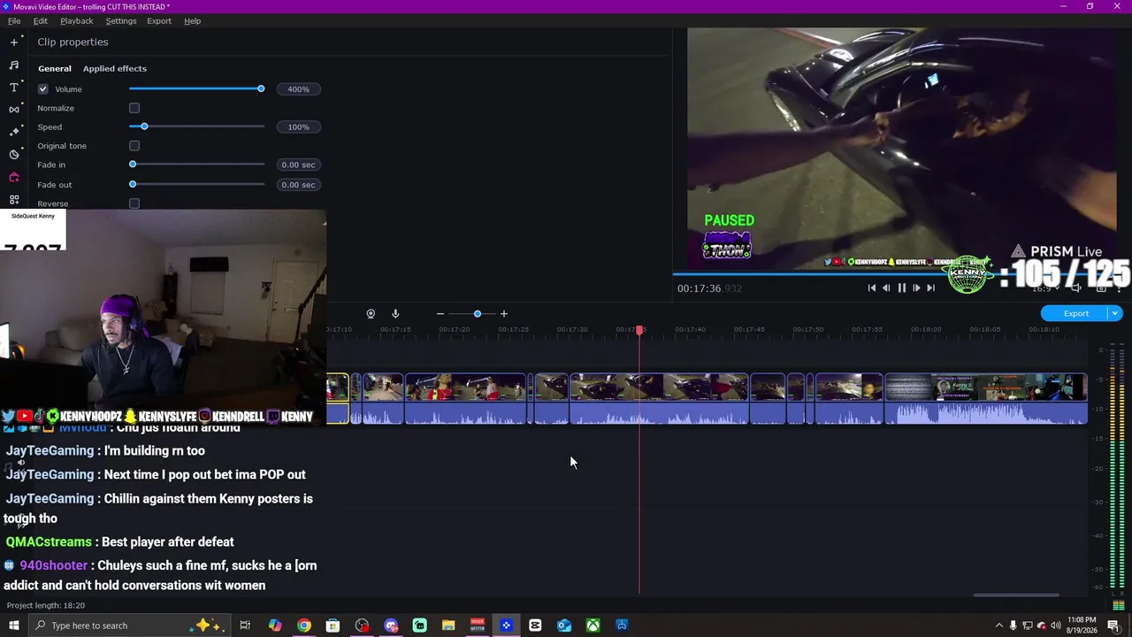The image size is (1132, 637).
Task: Open the taskbar clock showing 11:08 PM
Action: click(1082, 625)
